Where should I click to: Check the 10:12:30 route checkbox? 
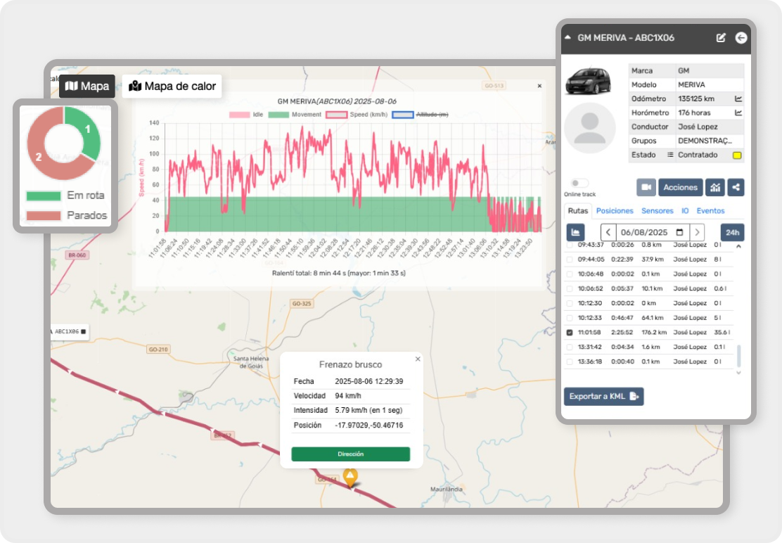[570, 303]
